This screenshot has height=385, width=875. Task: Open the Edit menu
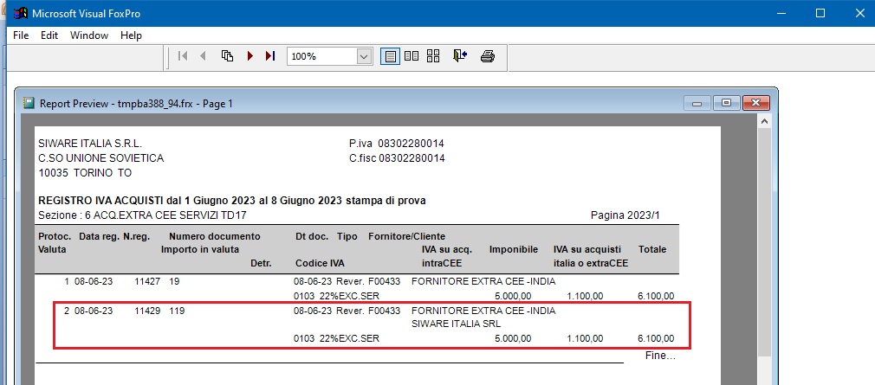[x=49, y=35]
